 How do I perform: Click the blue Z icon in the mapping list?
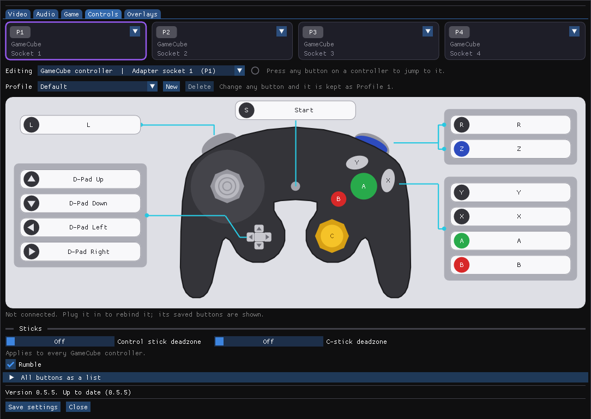(461, 149)
